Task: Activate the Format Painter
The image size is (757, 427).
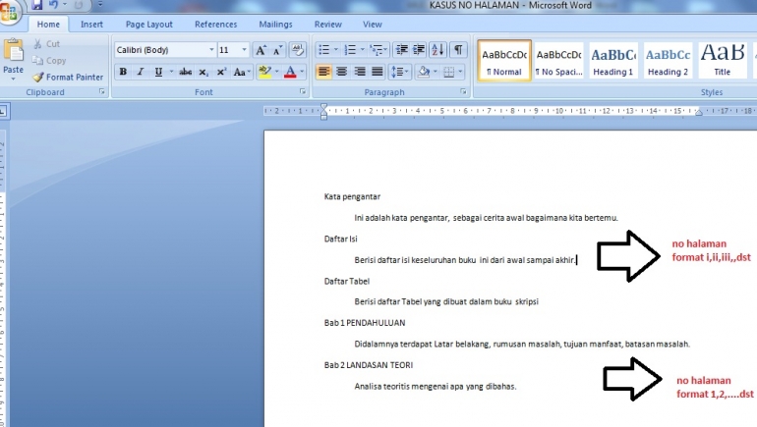Action: (68, 77)
